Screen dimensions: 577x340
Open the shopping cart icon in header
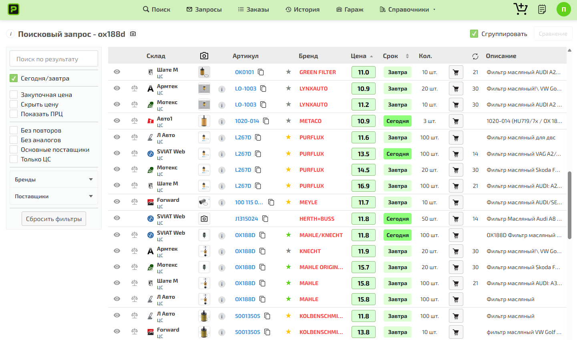pos(520,9)
